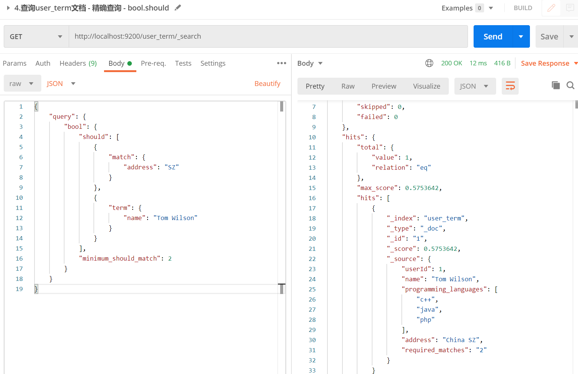The image size is (578, 374).
Task: Click the network globe icon
Action: click(x=429, y=63)
